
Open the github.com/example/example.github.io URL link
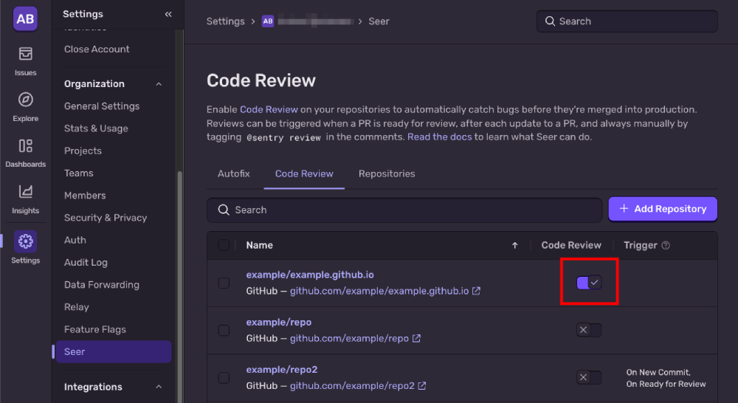coord(379,291)
